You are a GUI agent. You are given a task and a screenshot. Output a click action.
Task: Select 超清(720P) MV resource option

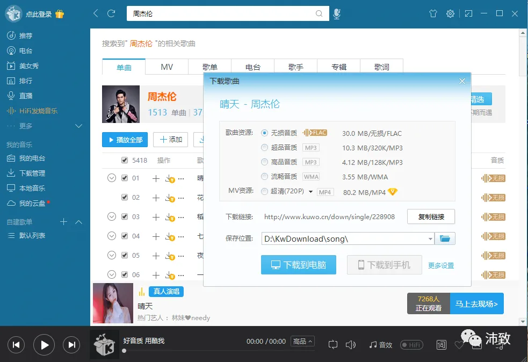265,191
